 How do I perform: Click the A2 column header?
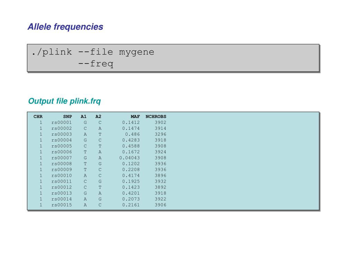98,117
